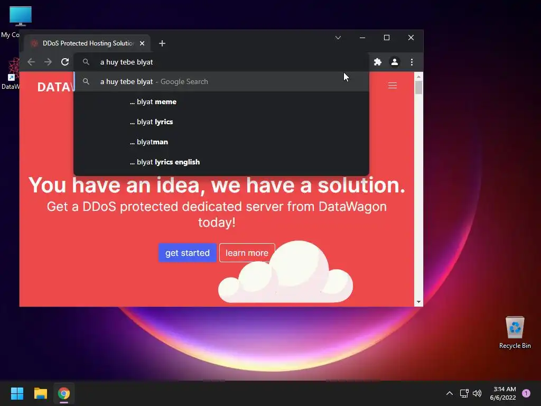Viewport: 541px width, 406px height.
Task: Open the Chrome extensions puzzle icon
Action: 378,62
